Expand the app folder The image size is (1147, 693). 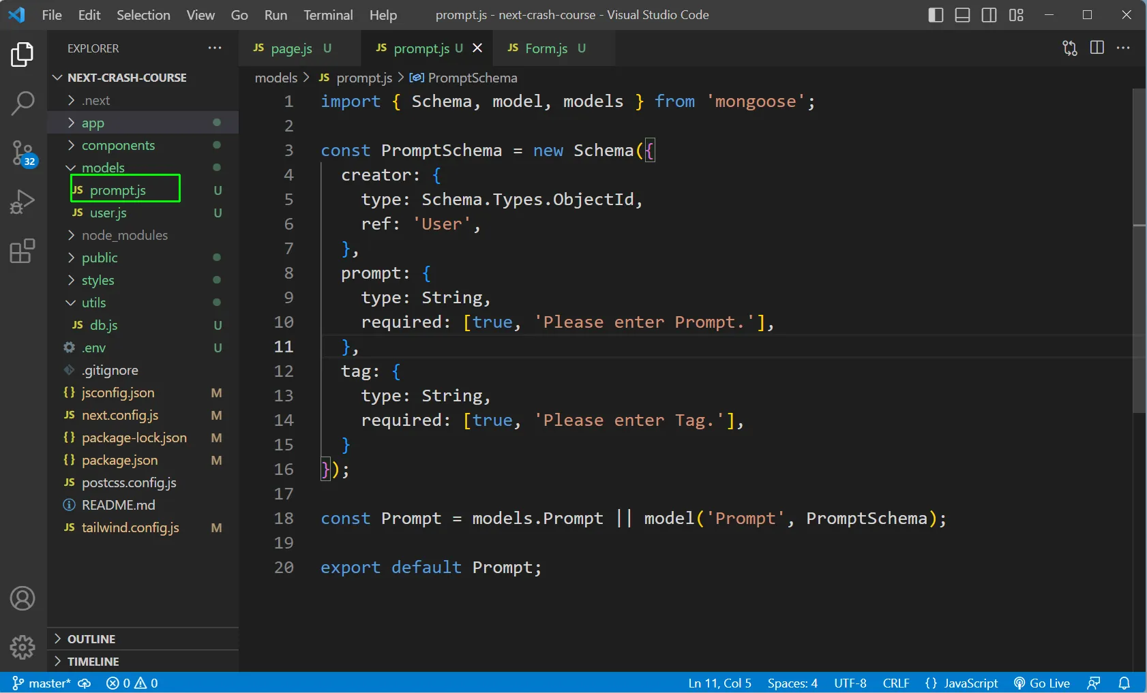tap(143, 123)
